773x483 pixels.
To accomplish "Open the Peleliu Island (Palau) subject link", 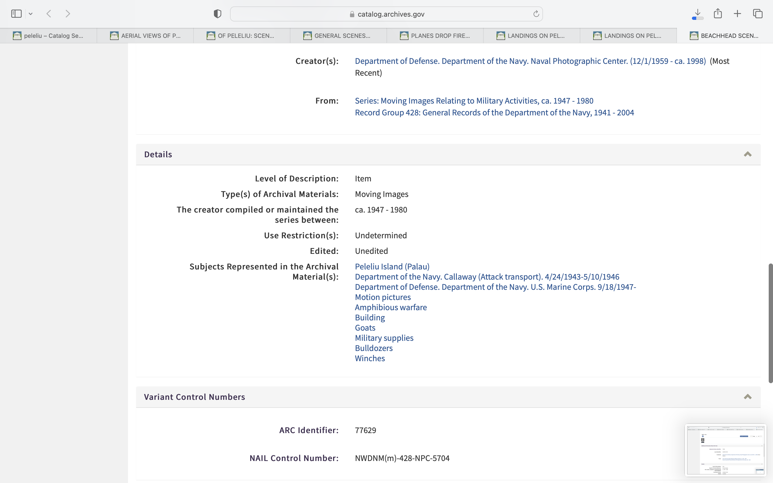I will [x=392, y=266].
